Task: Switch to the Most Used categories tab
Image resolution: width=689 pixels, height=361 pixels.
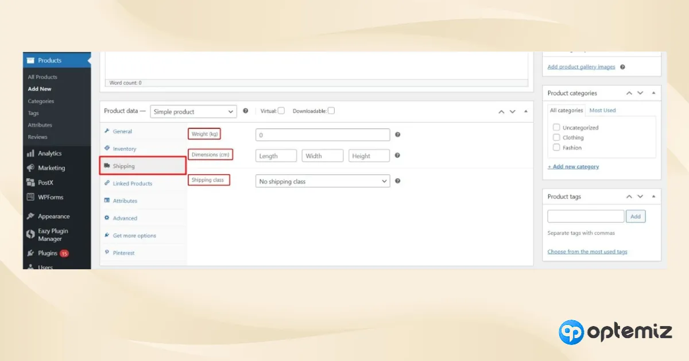Action: coord(602,110)
